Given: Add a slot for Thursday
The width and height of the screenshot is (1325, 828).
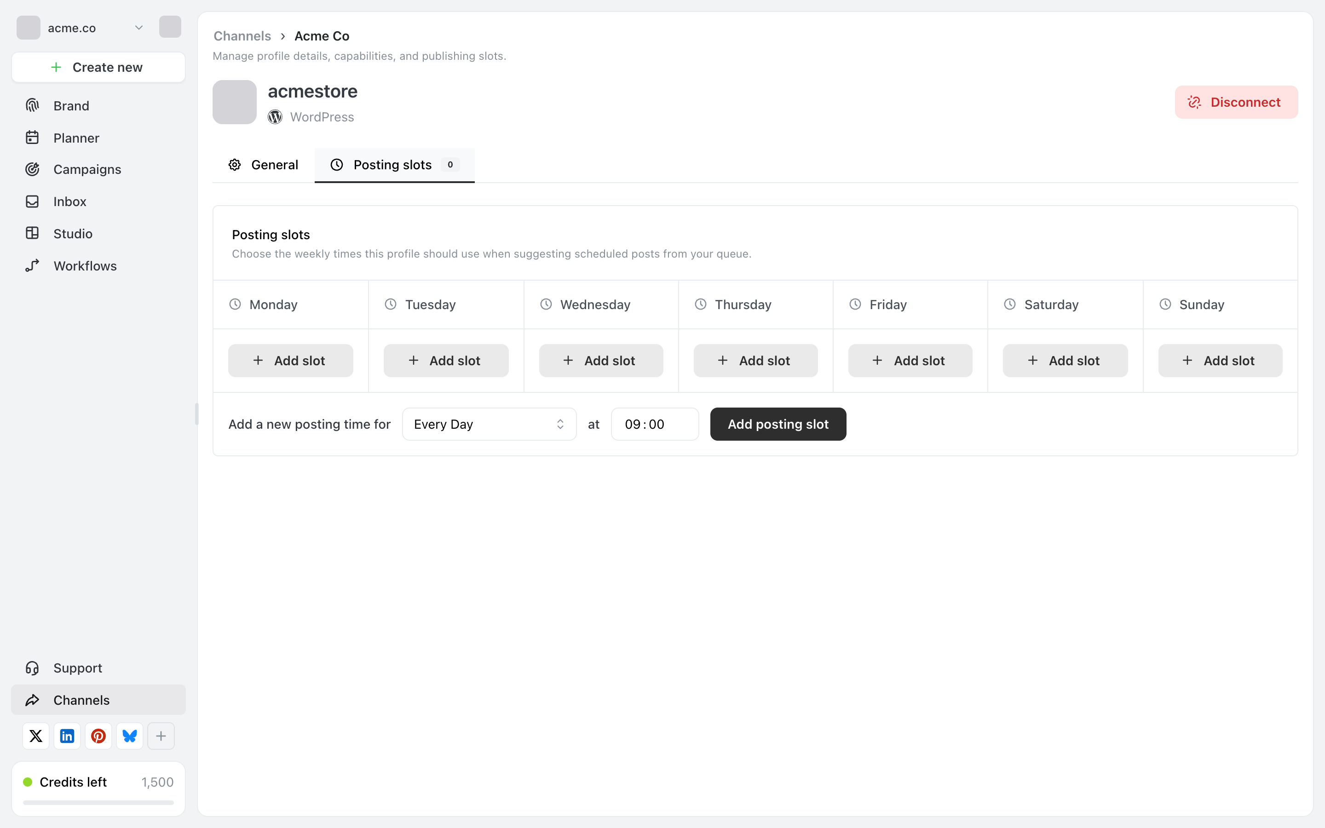Looking at the screenshot, I should coord(755,360).
